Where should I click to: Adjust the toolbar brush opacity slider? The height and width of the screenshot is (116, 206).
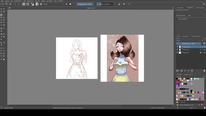point(85,4)
